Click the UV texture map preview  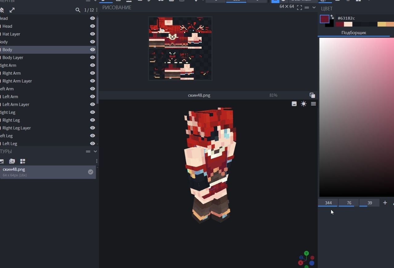point(180,48)
